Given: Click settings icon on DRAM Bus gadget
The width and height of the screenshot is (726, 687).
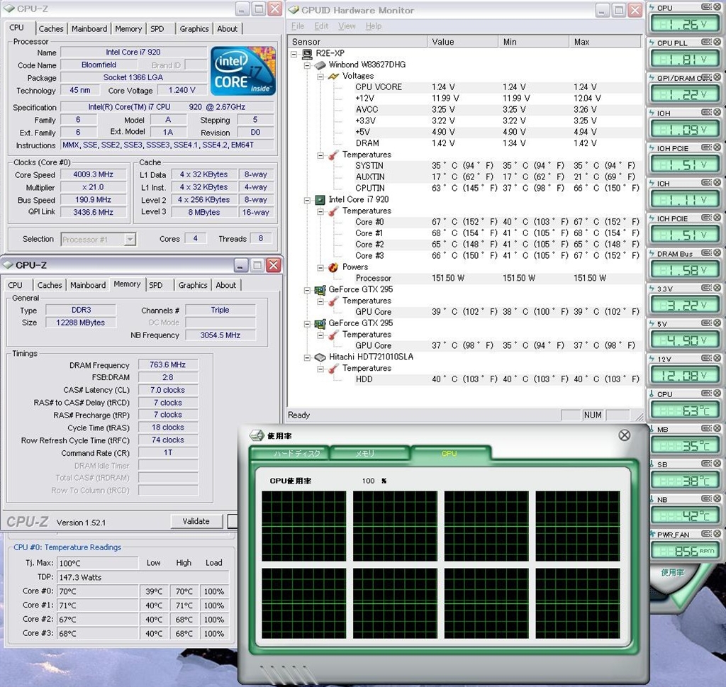Looking at the screenshot, I should [705, 254].
